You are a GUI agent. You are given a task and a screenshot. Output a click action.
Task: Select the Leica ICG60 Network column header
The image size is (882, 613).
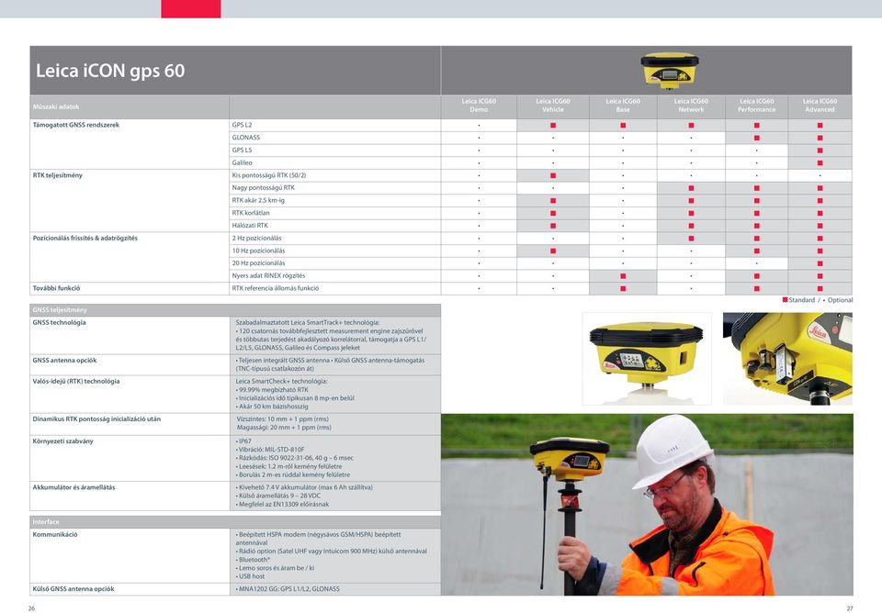[x=691, y=106]
